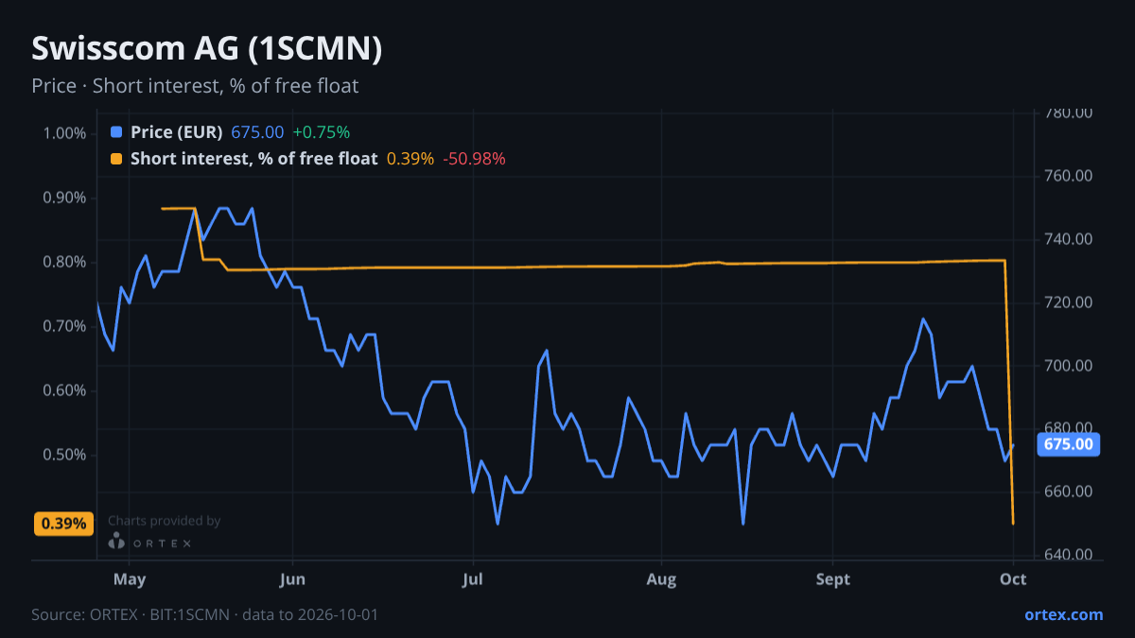This screenshot has width=1135, height=638.
Task: Click the Jul label on time axis
Action: coord(473,579)
